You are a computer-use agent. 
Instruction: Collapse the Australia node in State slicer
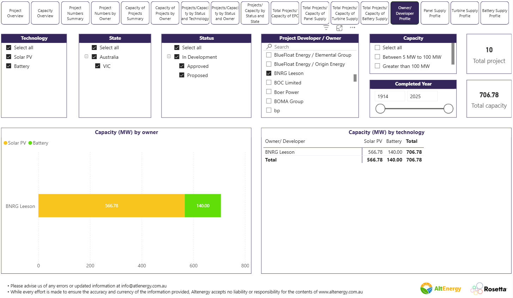tap(86, 57)
